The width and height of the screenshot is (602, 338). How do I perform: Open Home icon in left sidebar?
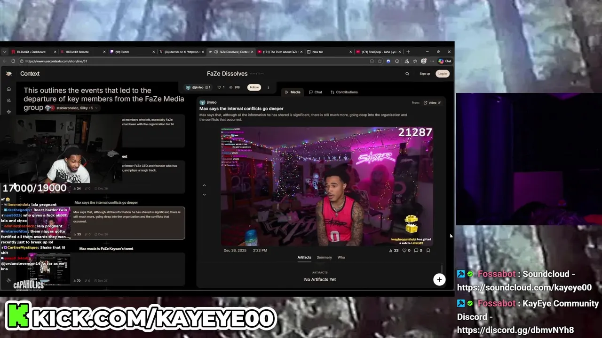(x=8, y=89)
